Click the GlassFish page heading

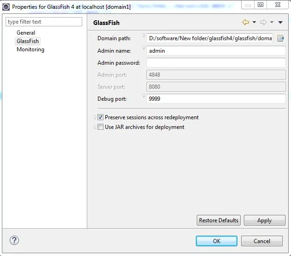(x=106, y=23)
